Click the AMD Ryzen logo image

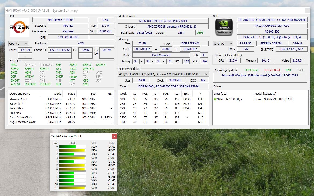point(20,27)
